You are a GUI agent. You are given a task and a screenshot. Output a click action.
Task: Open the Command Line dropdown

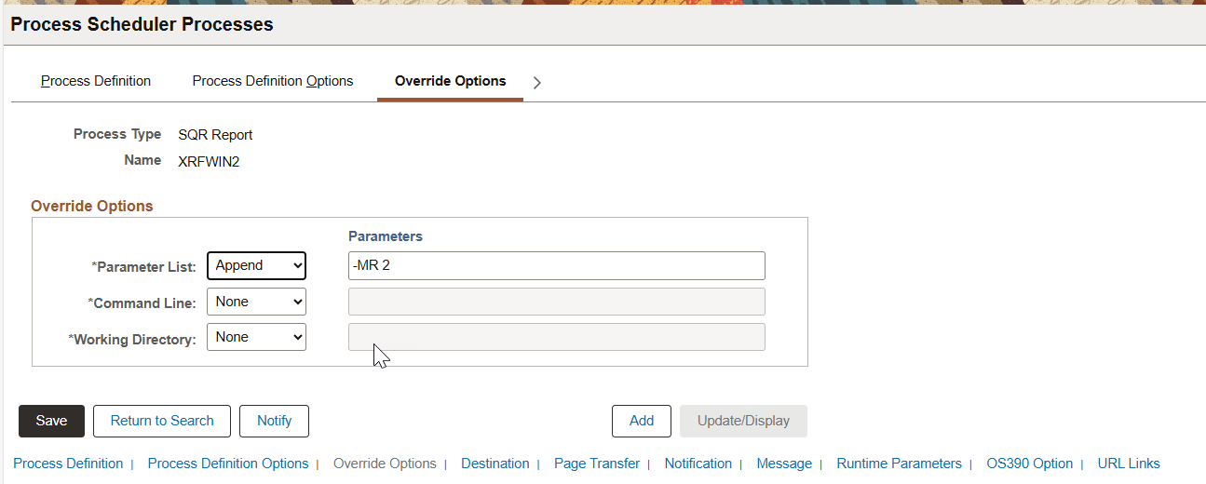tap(256, 302)
